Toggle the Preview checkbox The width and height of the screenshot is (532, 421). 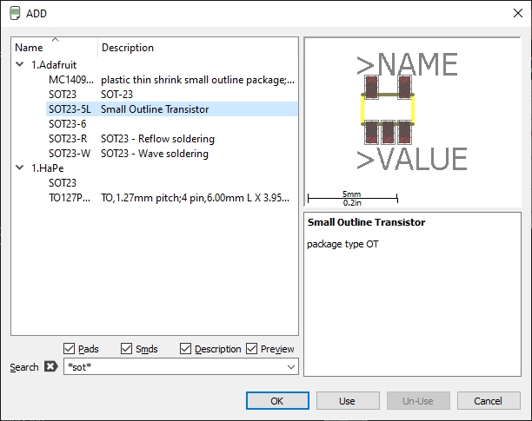[251, 349]
